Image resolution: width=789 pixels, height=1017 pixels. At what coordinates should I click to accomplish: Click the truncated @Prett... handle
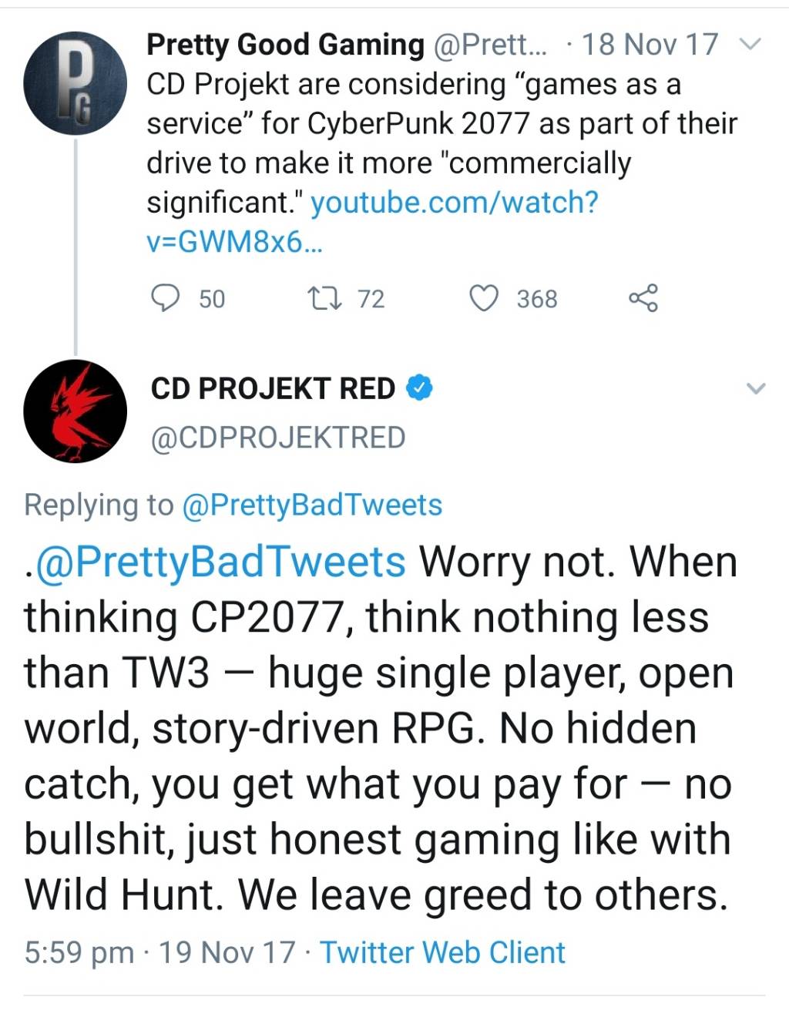coord(490,45)
